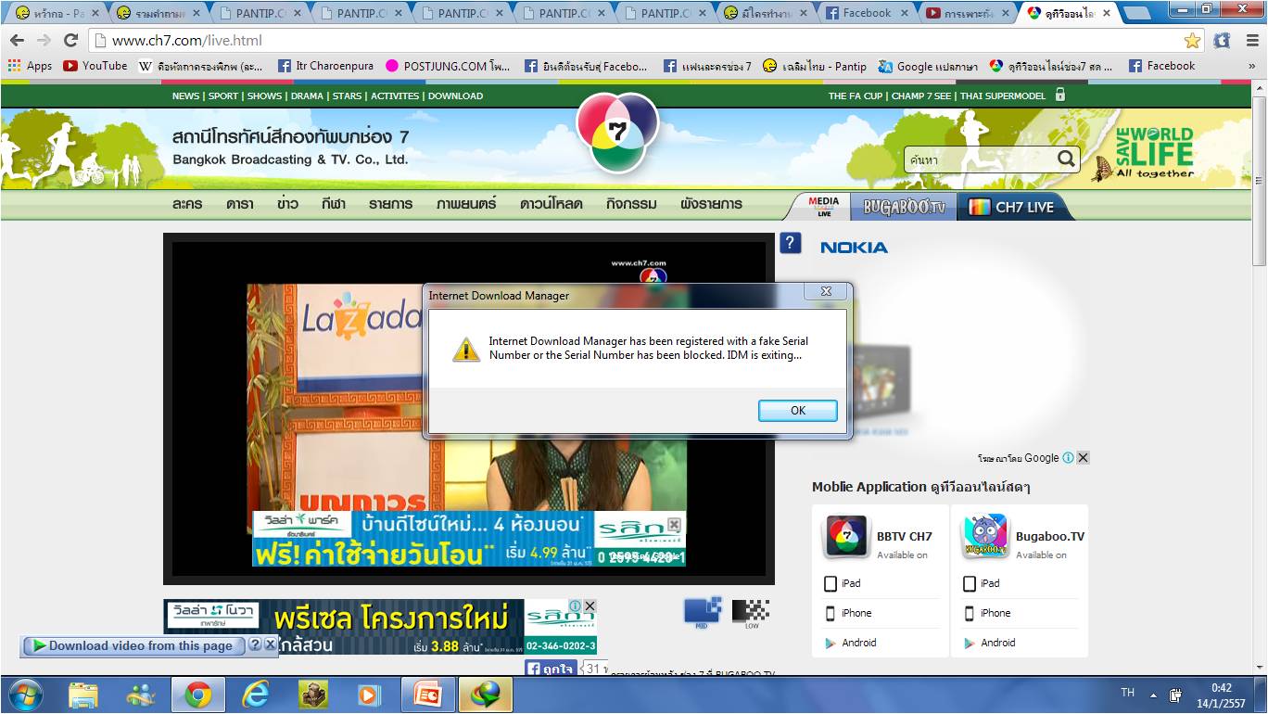
Task: Open the ข่าว menu item
Action: [287, 204]
